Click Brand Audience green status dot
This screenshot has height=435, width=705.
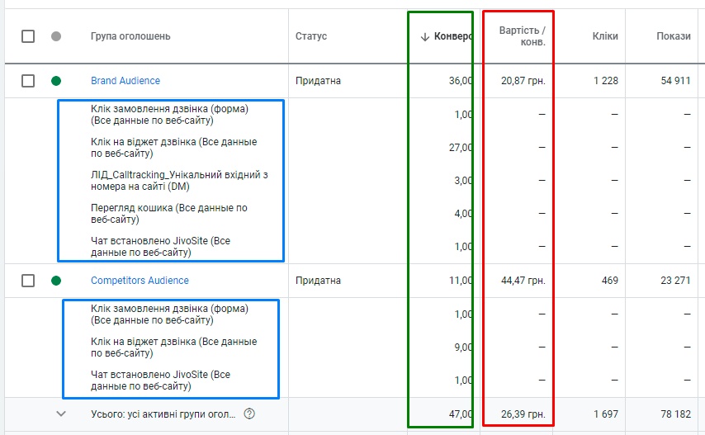coord(55,81)
